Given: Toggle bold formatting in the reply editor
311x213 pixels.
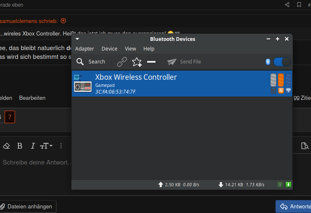Looking at the screenshot, I should click(x=20, y=146).
